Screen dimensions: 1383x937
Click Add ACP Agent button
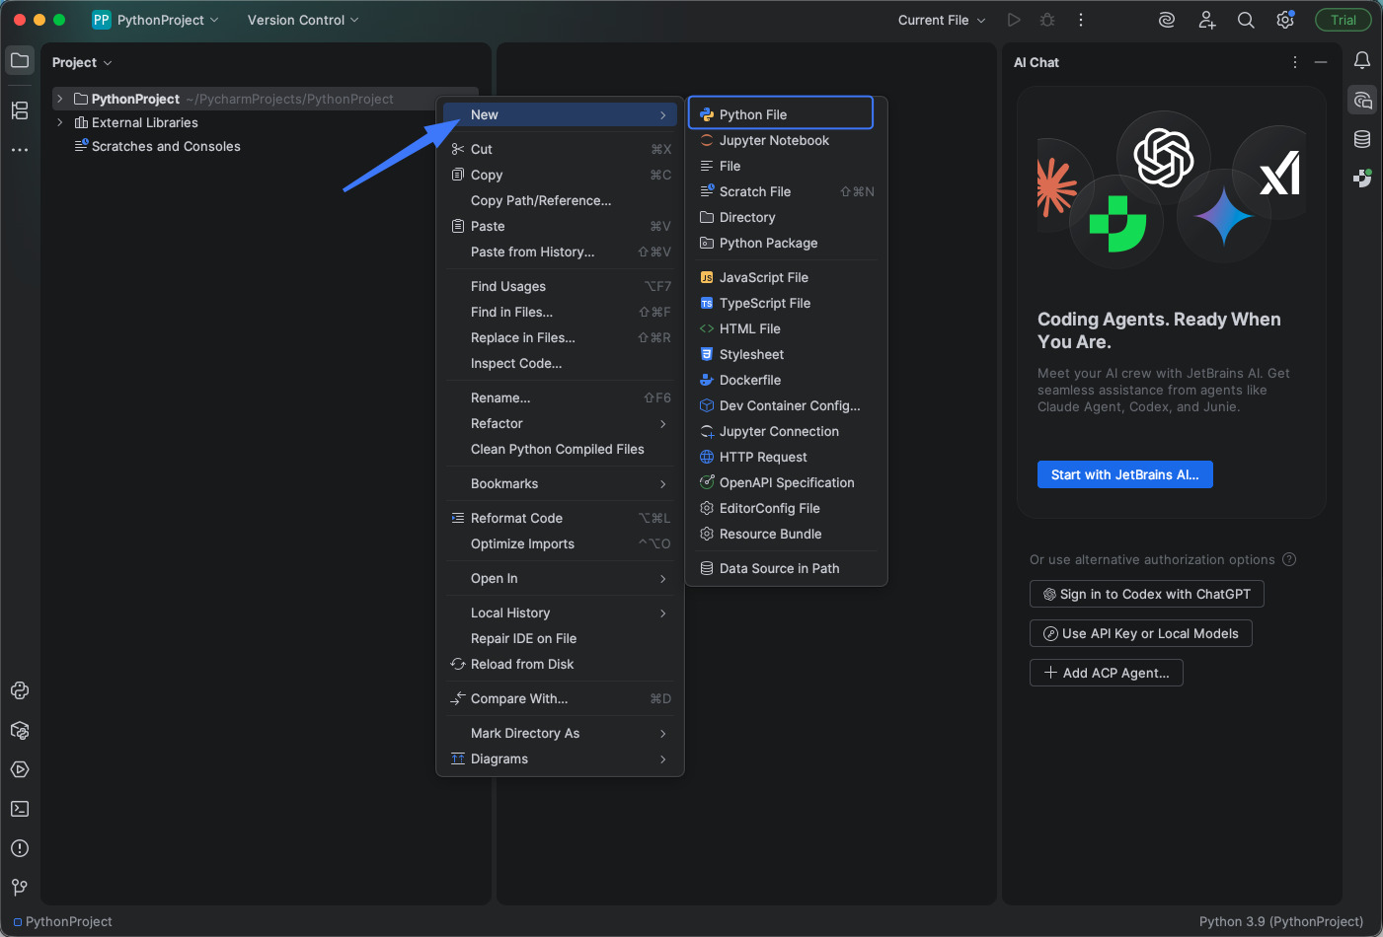click(1106, 673)
